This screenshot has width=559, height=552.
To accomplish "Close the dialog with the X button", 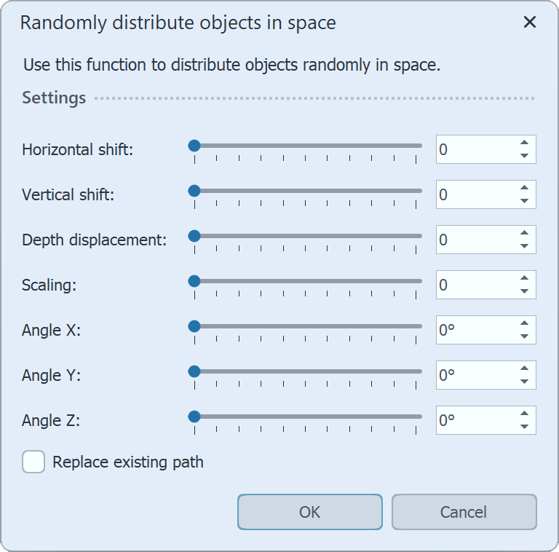I will [530, 23].
